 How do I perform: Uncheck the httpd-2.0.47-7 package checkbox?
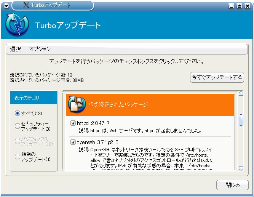pos(73,123)
